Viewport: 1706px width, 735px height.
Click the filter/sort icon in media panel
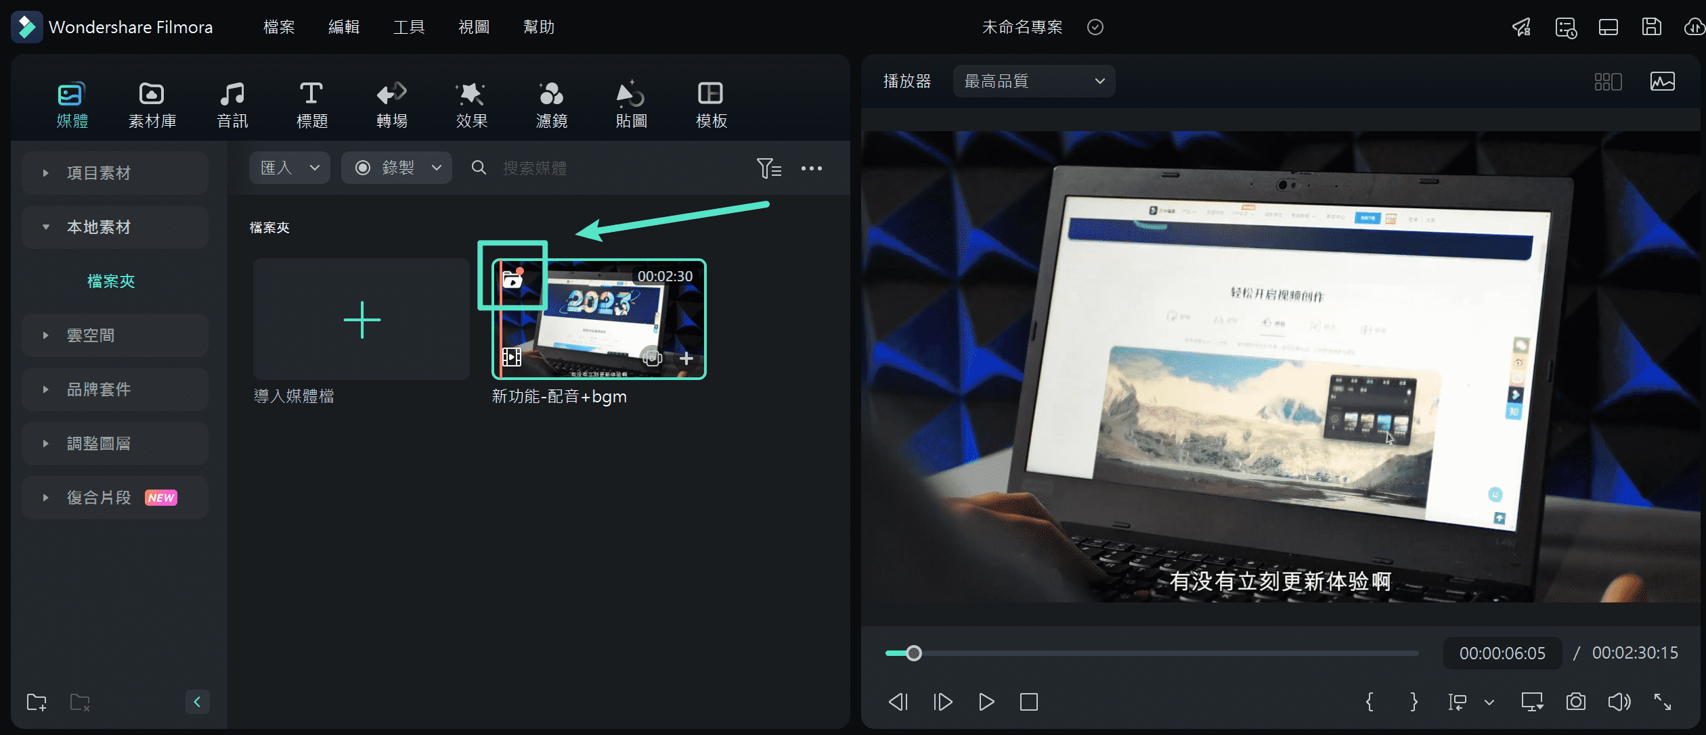(767, 166)
